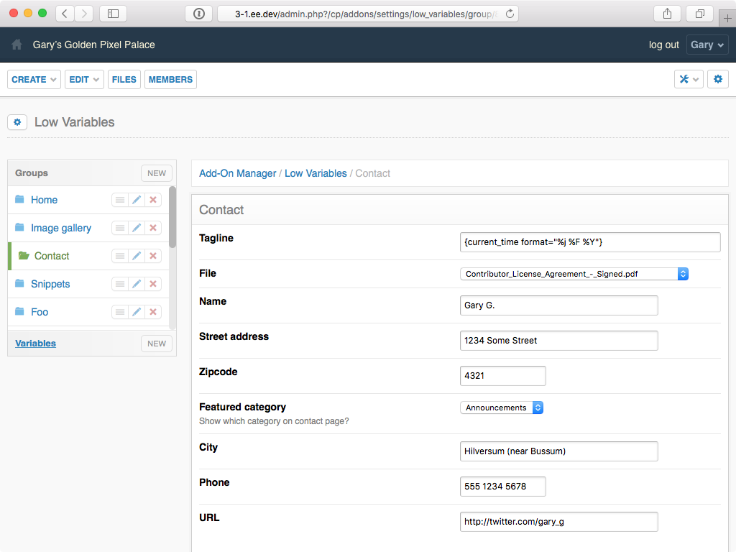
Task: Click NEW button beside Variables
Action: [x=157, y=344]
